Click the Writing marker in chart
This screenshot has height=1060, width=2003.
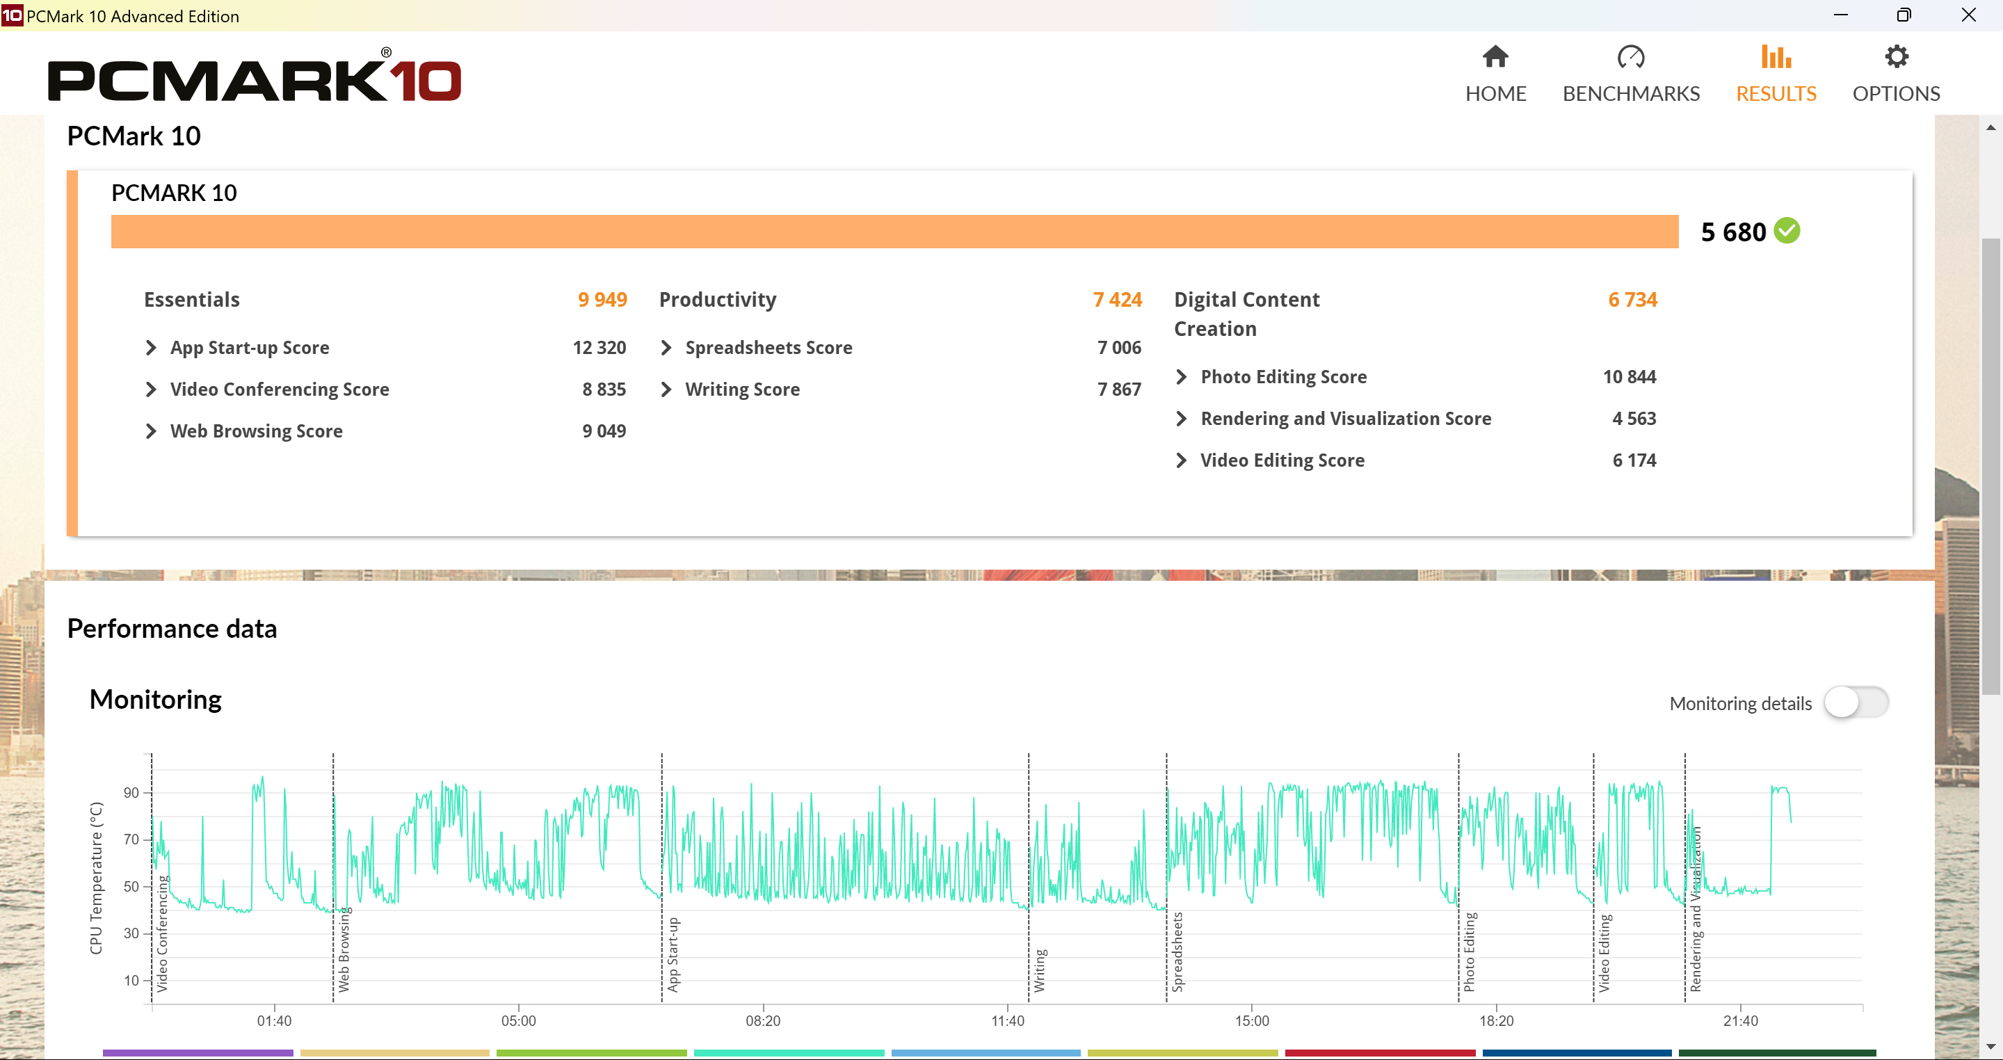click(x=1040, y=970)
